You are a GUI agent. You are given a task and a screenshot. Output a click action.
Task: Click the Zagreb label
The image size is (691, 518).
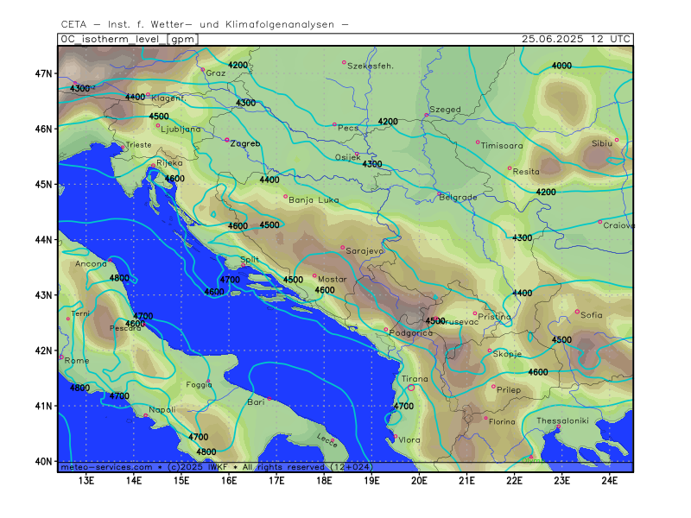245,144
